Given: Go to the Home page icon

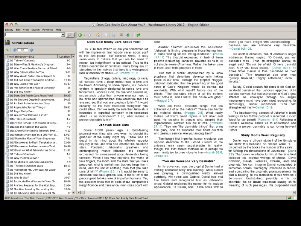Looking at the screenshot, I should pos(98,35).
